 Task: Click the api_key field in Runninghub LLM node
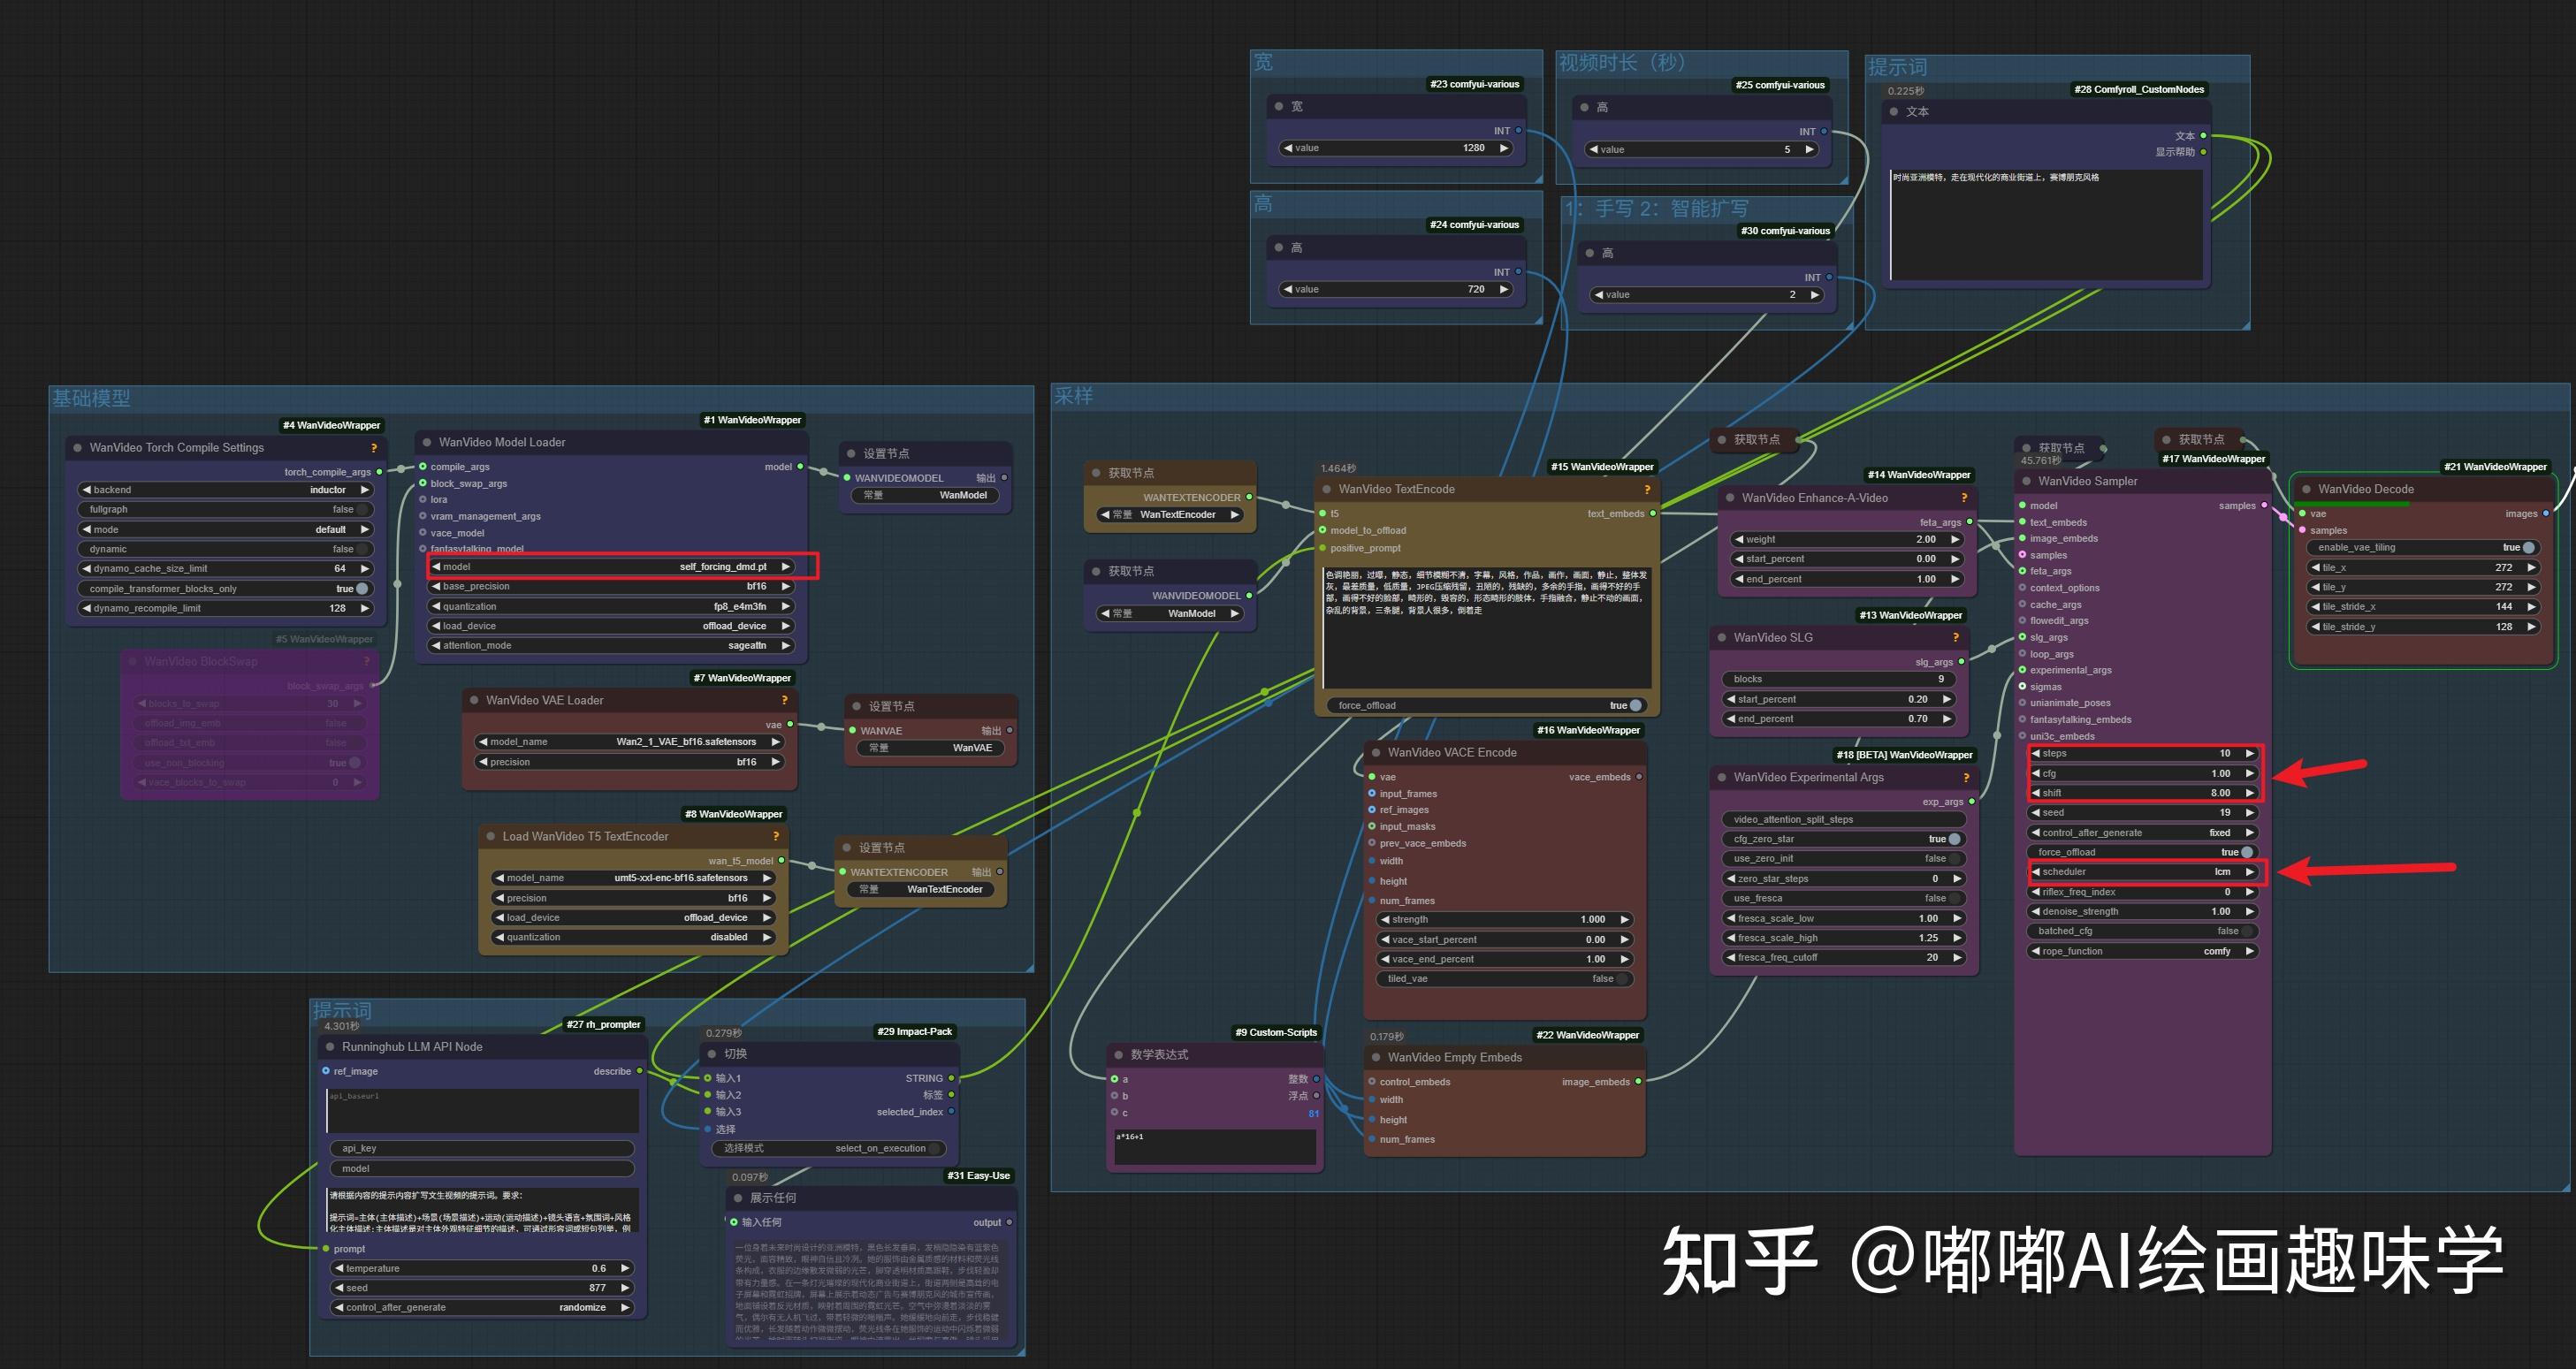pyautogui.click(x=481, y=1148)
